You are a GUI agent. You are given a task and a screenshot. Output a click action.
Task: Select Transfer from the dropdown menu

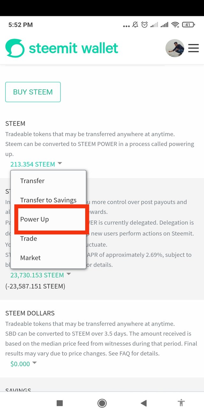pyautogui.click(x=32, y=181)
